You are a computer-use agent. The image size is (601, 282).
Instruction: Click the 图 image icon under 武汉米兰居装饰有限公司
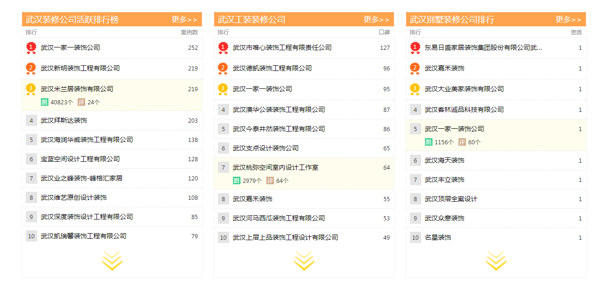(44, 102)
